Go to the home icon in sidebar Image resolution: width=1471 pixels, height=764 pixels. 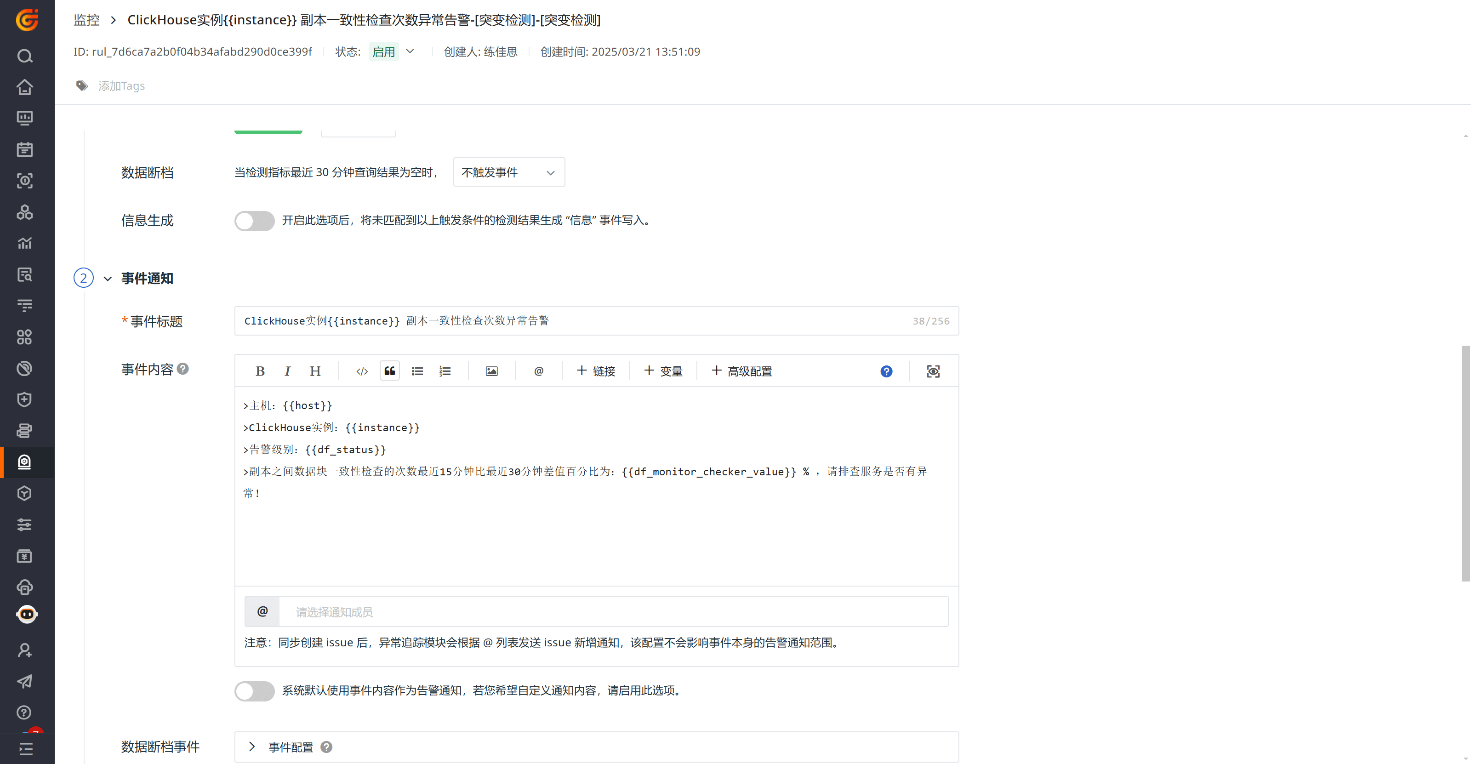point(24,87)
